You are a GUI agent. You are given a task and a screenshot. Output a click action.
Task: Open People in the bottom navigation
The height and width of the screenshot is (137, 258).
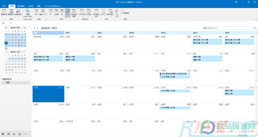tap(14, 134)
